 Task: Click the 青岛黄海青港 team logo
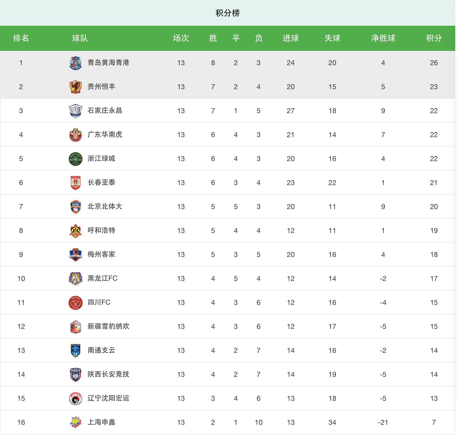click(x=76, y=63)
